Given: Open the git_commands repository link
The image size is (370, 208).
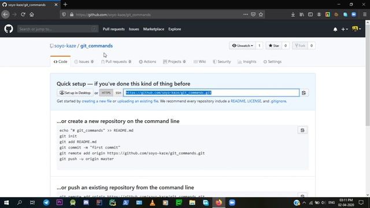Looking at the screenshot, I should (x=97, y=46).
